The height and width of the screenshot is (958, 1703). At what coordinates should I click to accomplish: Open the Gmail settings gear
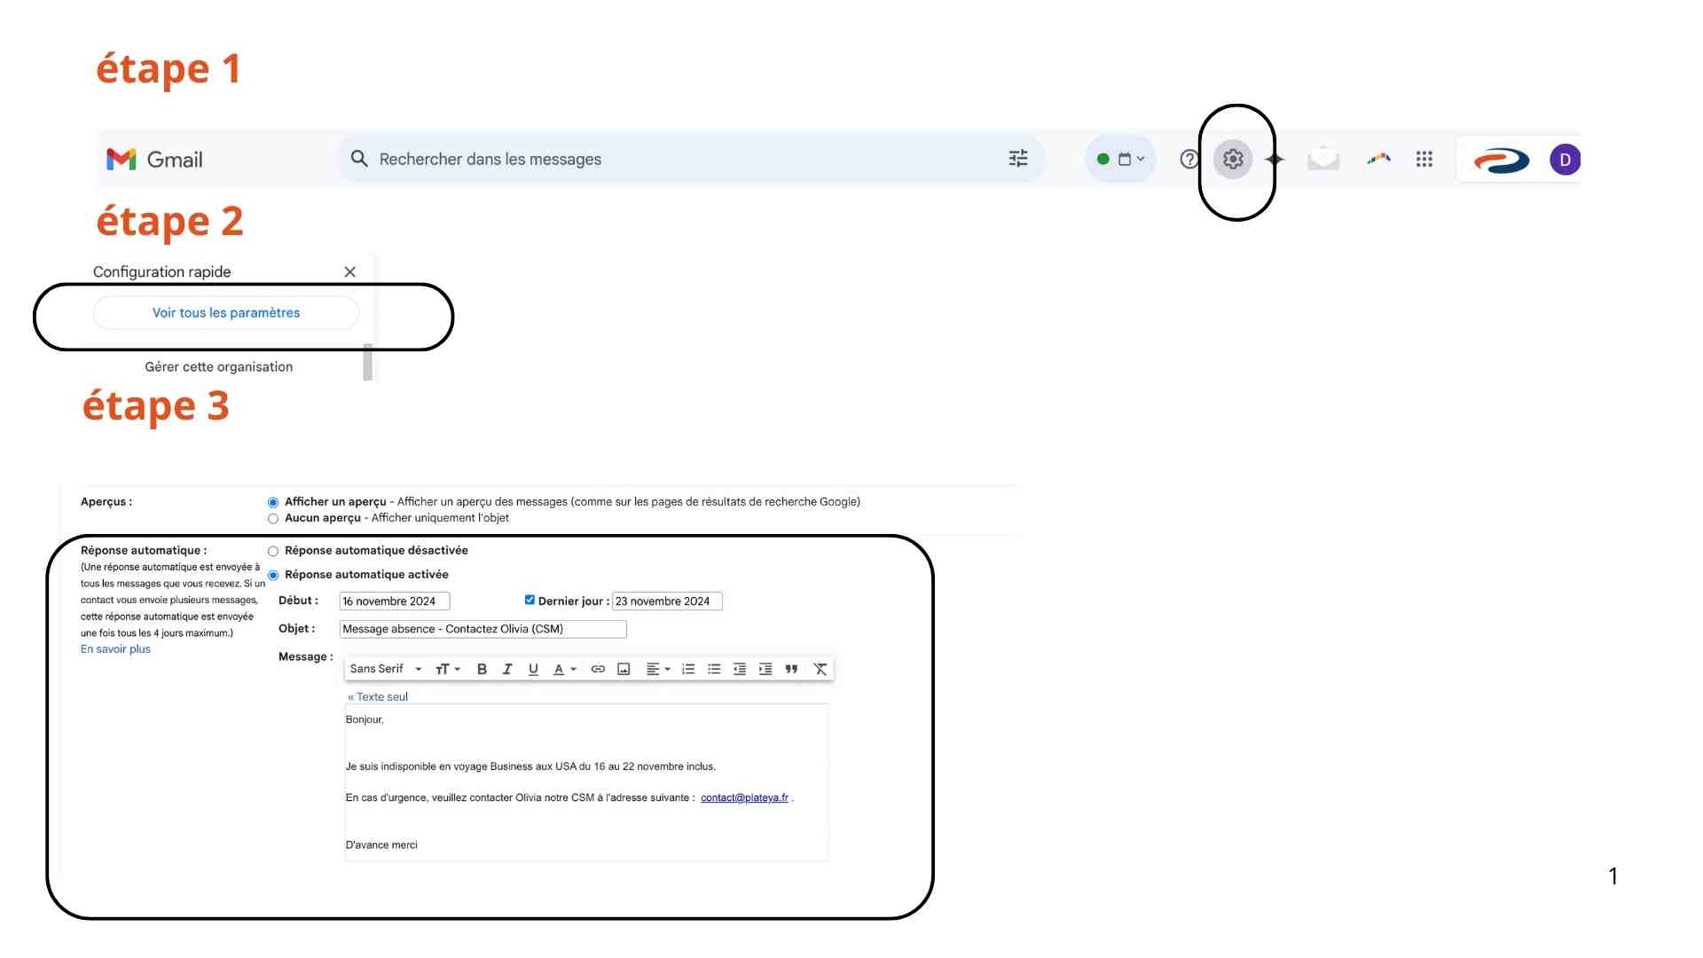point(1233,160)
